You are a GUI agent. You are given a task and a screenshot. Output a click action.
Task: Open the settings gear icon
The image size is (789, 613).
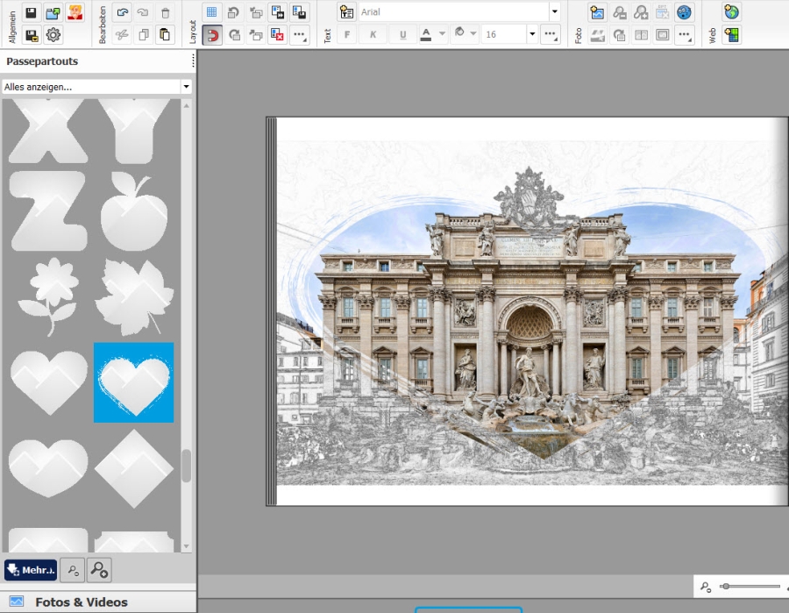tap(53, 35)
